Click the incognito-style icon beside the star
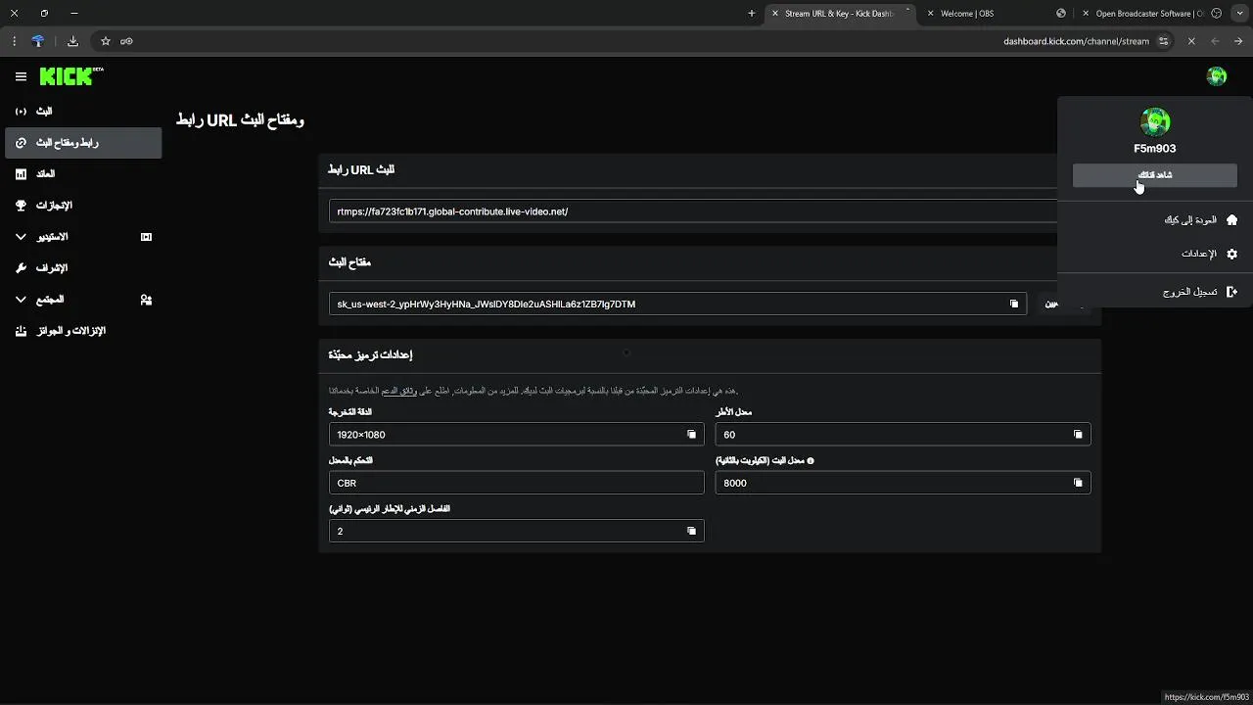The height and width of the screenshot is (705, 1253). (126, 41)
